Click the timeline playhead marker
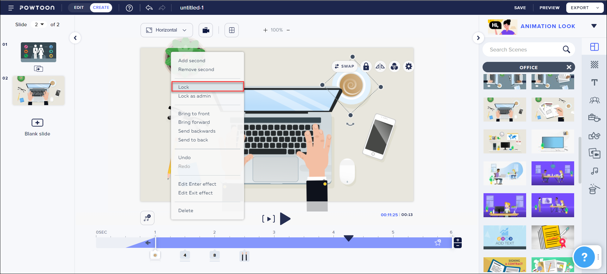 point(348,238)
